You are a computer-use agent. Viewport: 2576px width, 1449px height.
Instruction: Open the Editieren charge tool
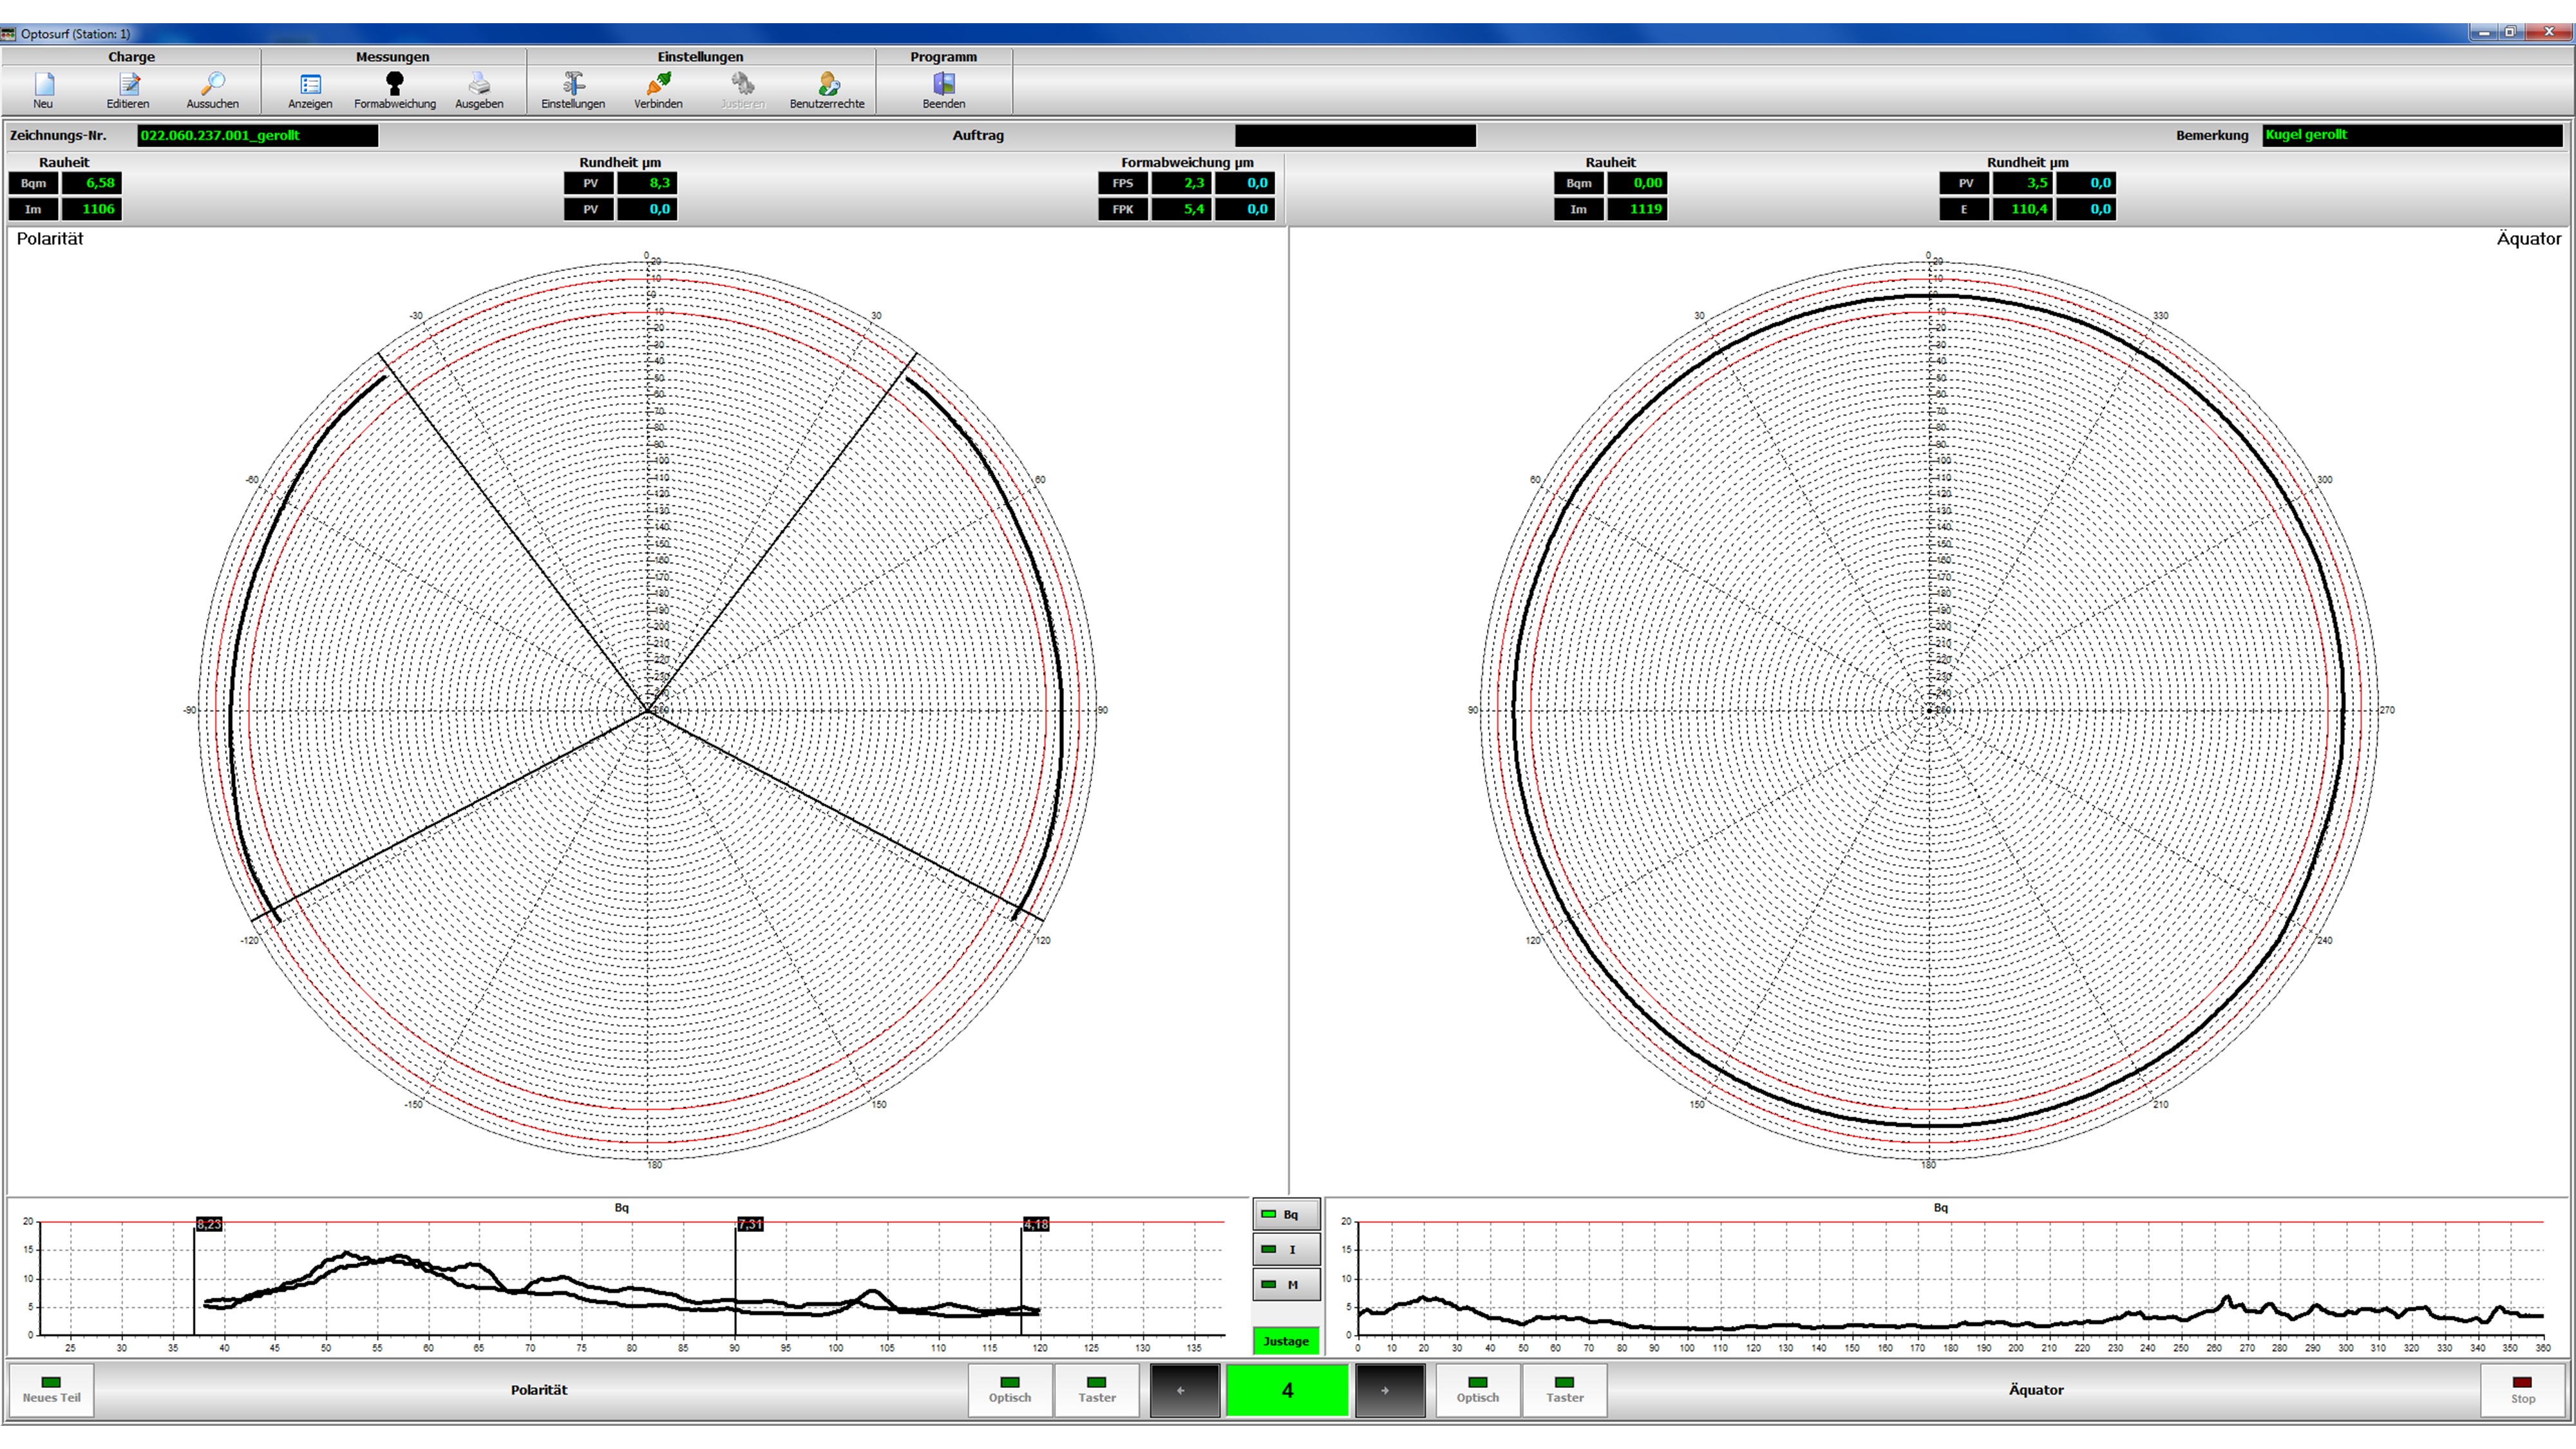tap(128, 89)
